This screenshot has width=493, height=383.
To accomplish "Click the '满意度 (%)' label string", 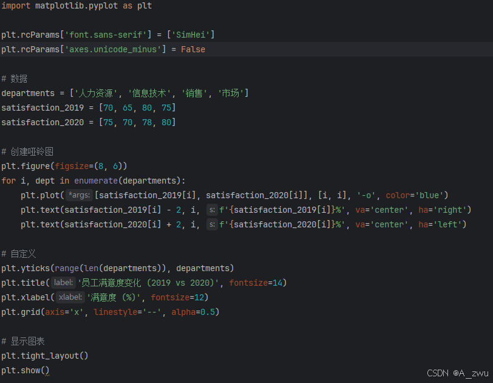I will (x=114, y=297).
